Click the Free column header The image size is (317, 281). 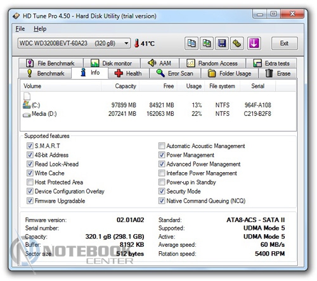[158, 86]
